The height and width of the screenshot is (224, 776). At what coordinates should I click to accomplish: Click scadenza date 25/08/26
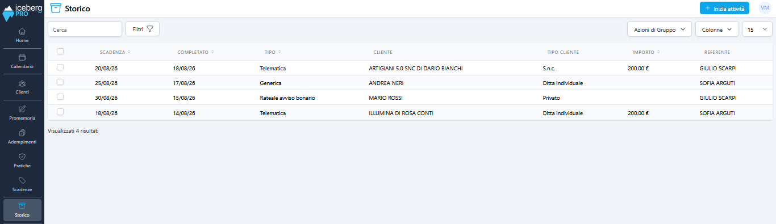coord(106,83)
